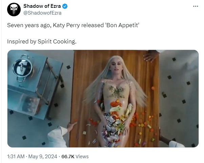Open the Shadow of Ezra display name
This screenshot has height=163, width=204.
42,6
